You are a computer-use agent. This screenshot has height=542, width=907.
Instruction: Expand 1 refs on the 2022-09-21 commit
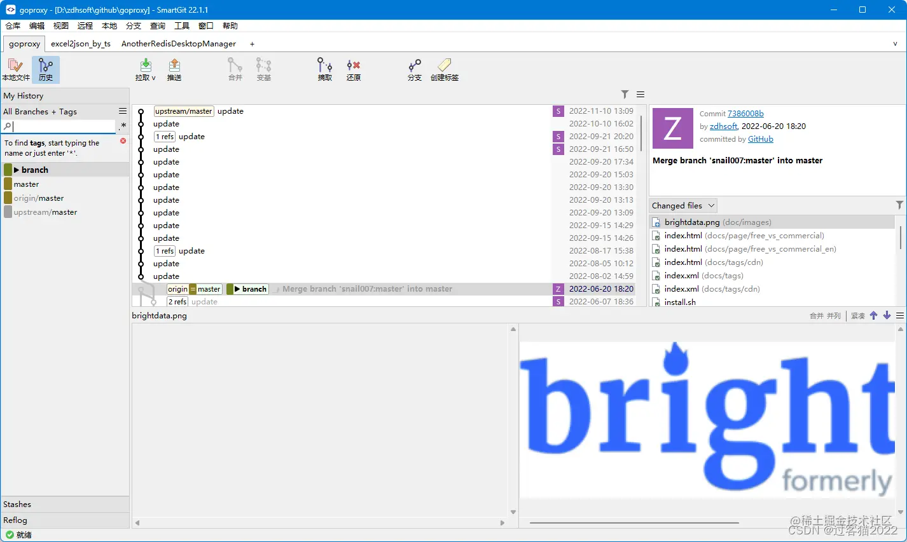tap(165, 137)
